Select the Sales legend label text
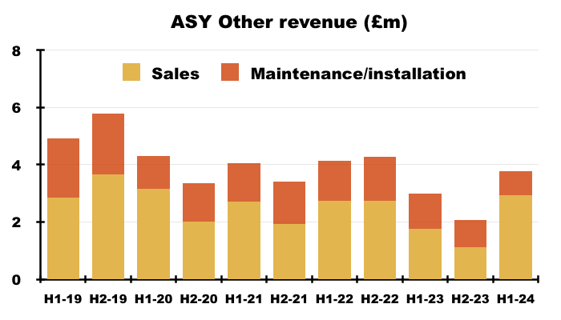This screenshot has height=320, width=561. tap(176, 74)
